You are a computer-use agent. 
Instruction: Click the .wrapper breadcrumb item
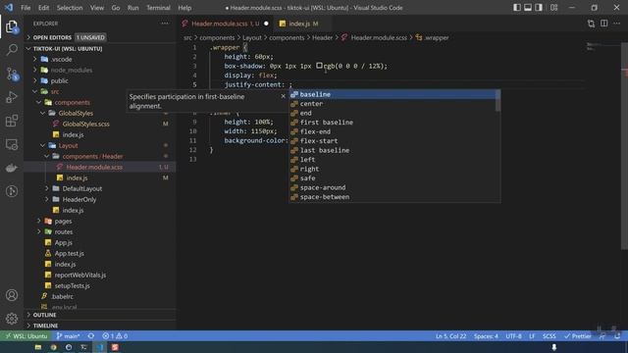click(x=433, y=37)
